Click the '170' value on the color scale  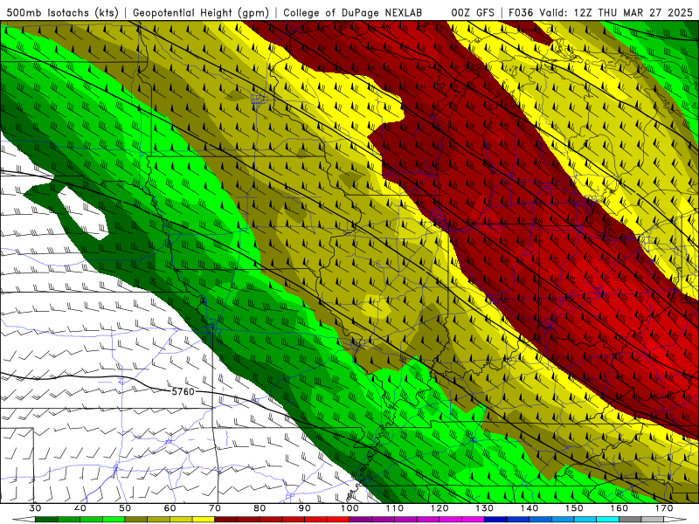664,508
